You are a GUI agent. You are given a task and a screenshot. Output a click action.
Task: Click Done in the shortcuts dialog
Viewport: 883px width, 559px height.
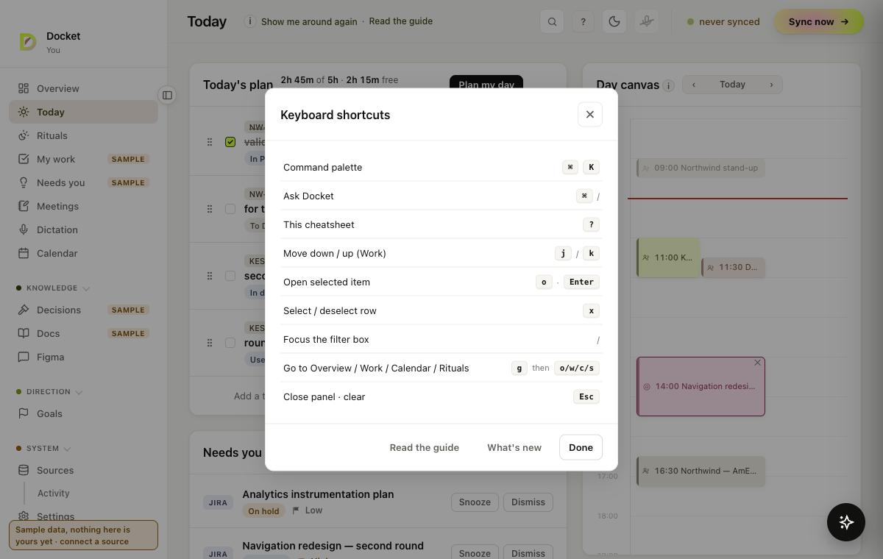pos(581,447)
